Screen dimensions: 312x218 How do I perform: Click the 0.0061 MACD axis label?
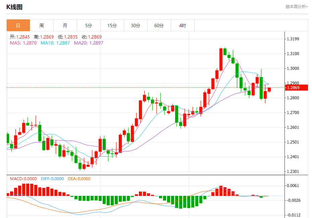[293, 186]
